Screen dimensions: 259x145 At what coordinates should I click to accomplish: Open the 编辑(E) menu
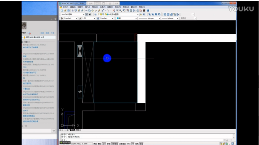pos(73,7)
